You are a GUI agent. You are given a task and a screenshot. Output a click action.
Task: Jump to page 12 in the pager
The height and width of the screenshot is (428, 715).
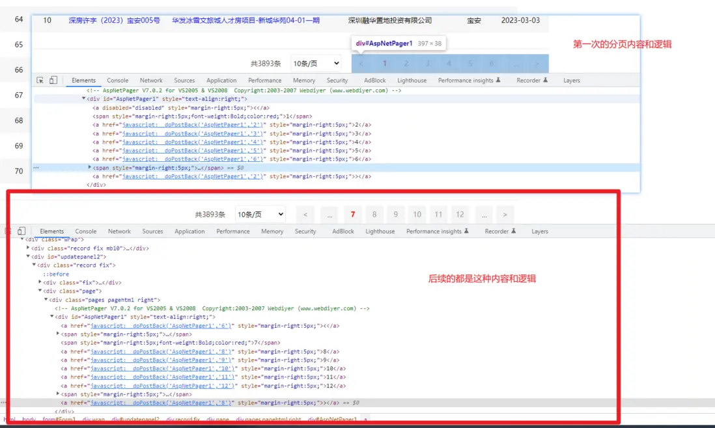[460, 215]
